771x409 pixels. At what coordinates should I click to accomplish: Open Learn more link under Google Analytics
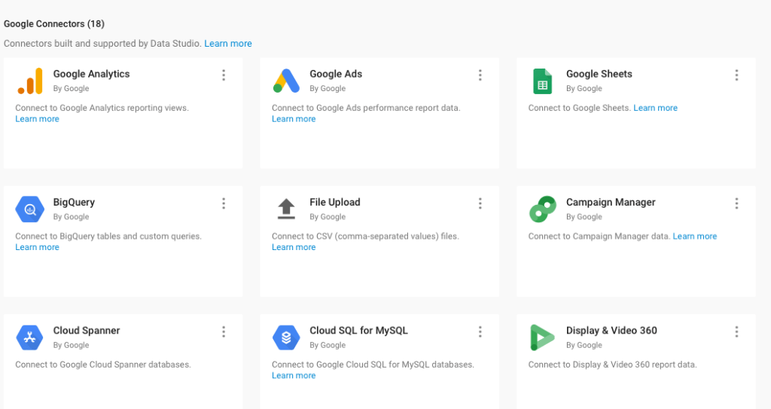coord(37,119)
